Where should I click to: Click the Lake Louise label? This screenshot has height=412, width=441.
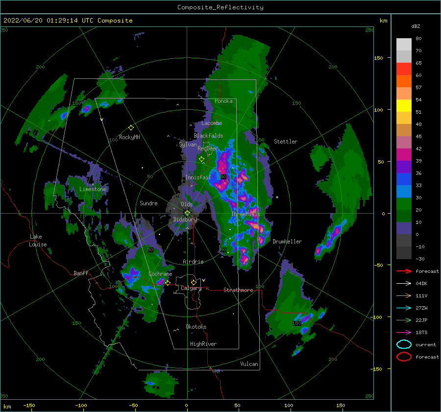[x=38, y=241]
